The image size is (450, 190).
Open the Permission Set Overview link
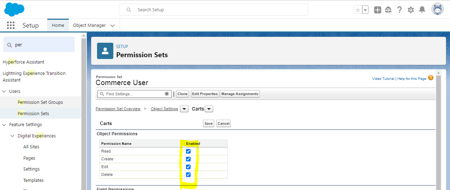click(x=118, y=109)
